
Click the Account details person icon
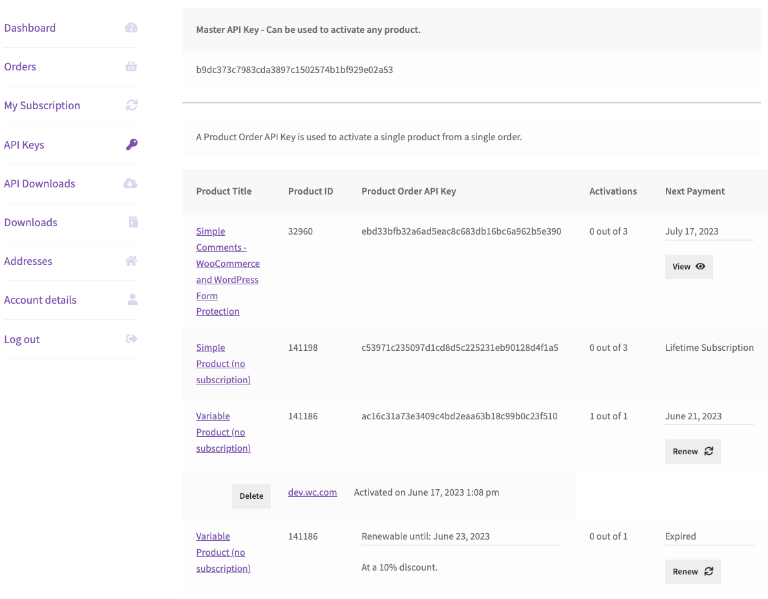click(133, 300)
